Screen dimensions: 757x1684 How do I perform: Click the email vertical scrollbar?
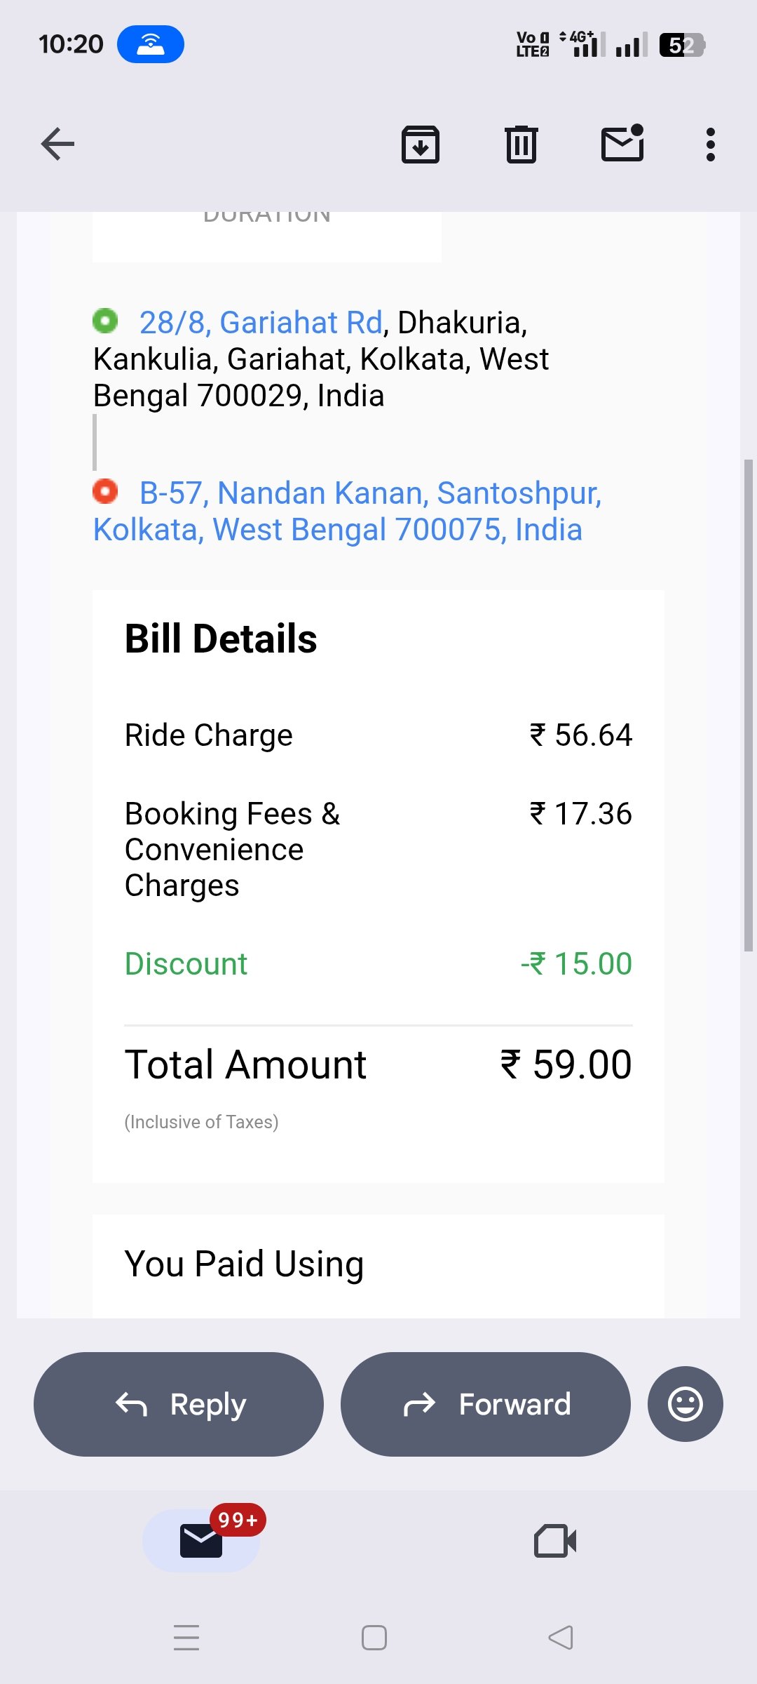[x=748, y=705]
